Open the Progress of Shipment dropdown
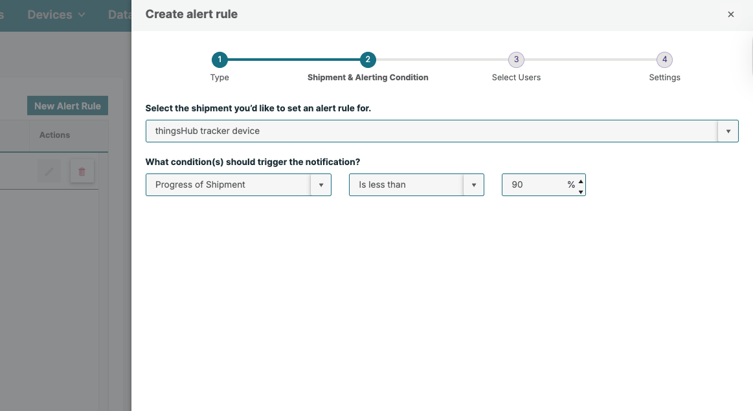This screenshot has width=753, height=411. [x=320, y=184]
